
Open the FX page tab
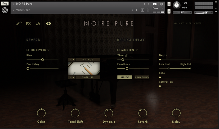[x=28, y=24]
